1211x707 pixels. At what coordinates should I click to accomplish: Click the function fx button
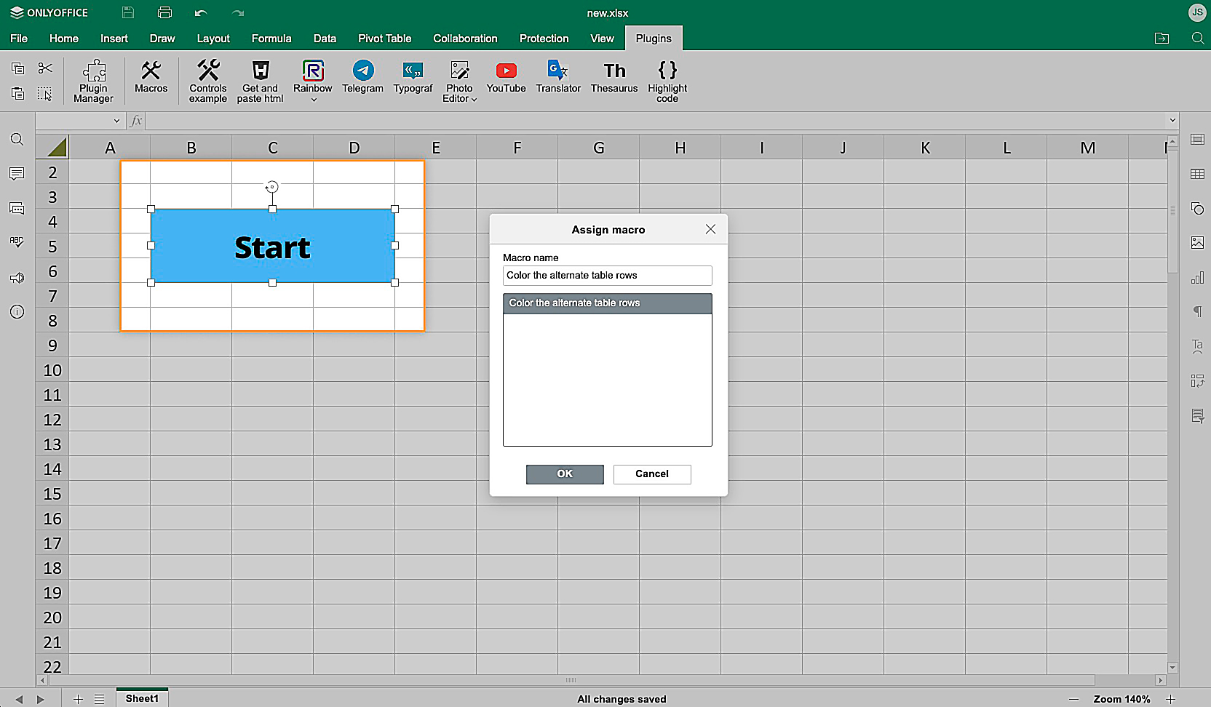(136, 121)
